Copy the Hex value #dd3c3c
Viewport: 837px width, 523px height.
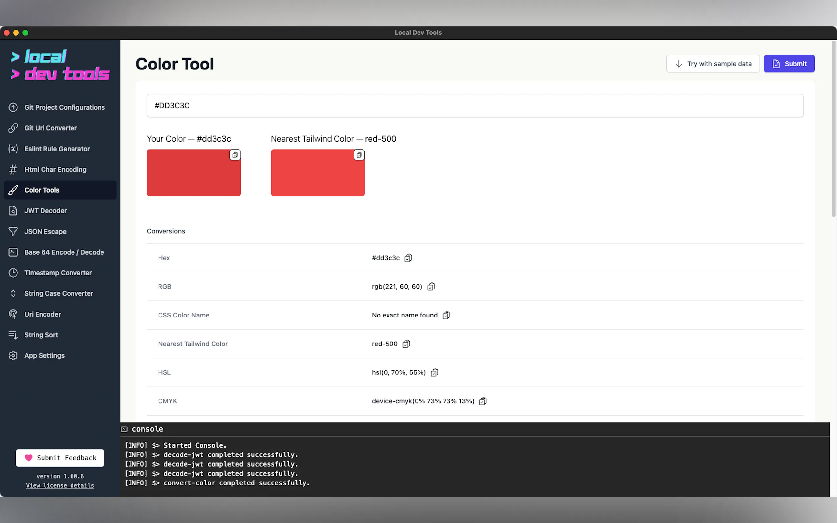pos(408,258)
